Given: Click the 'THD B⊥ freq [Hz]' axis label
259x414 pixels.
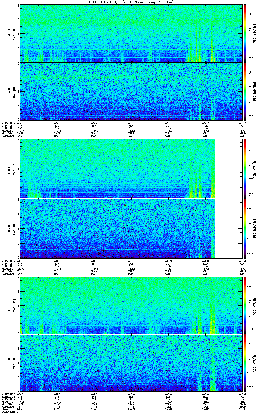Looking at the screenshot, I should pyautogui.click(x=11, y=169).
